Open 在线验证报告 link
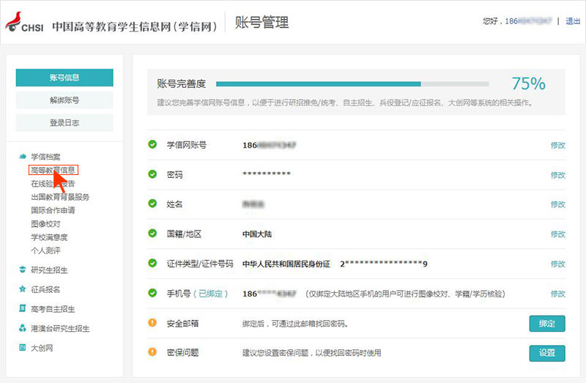The width and height of the screenshot is (586, 383). 53,184
